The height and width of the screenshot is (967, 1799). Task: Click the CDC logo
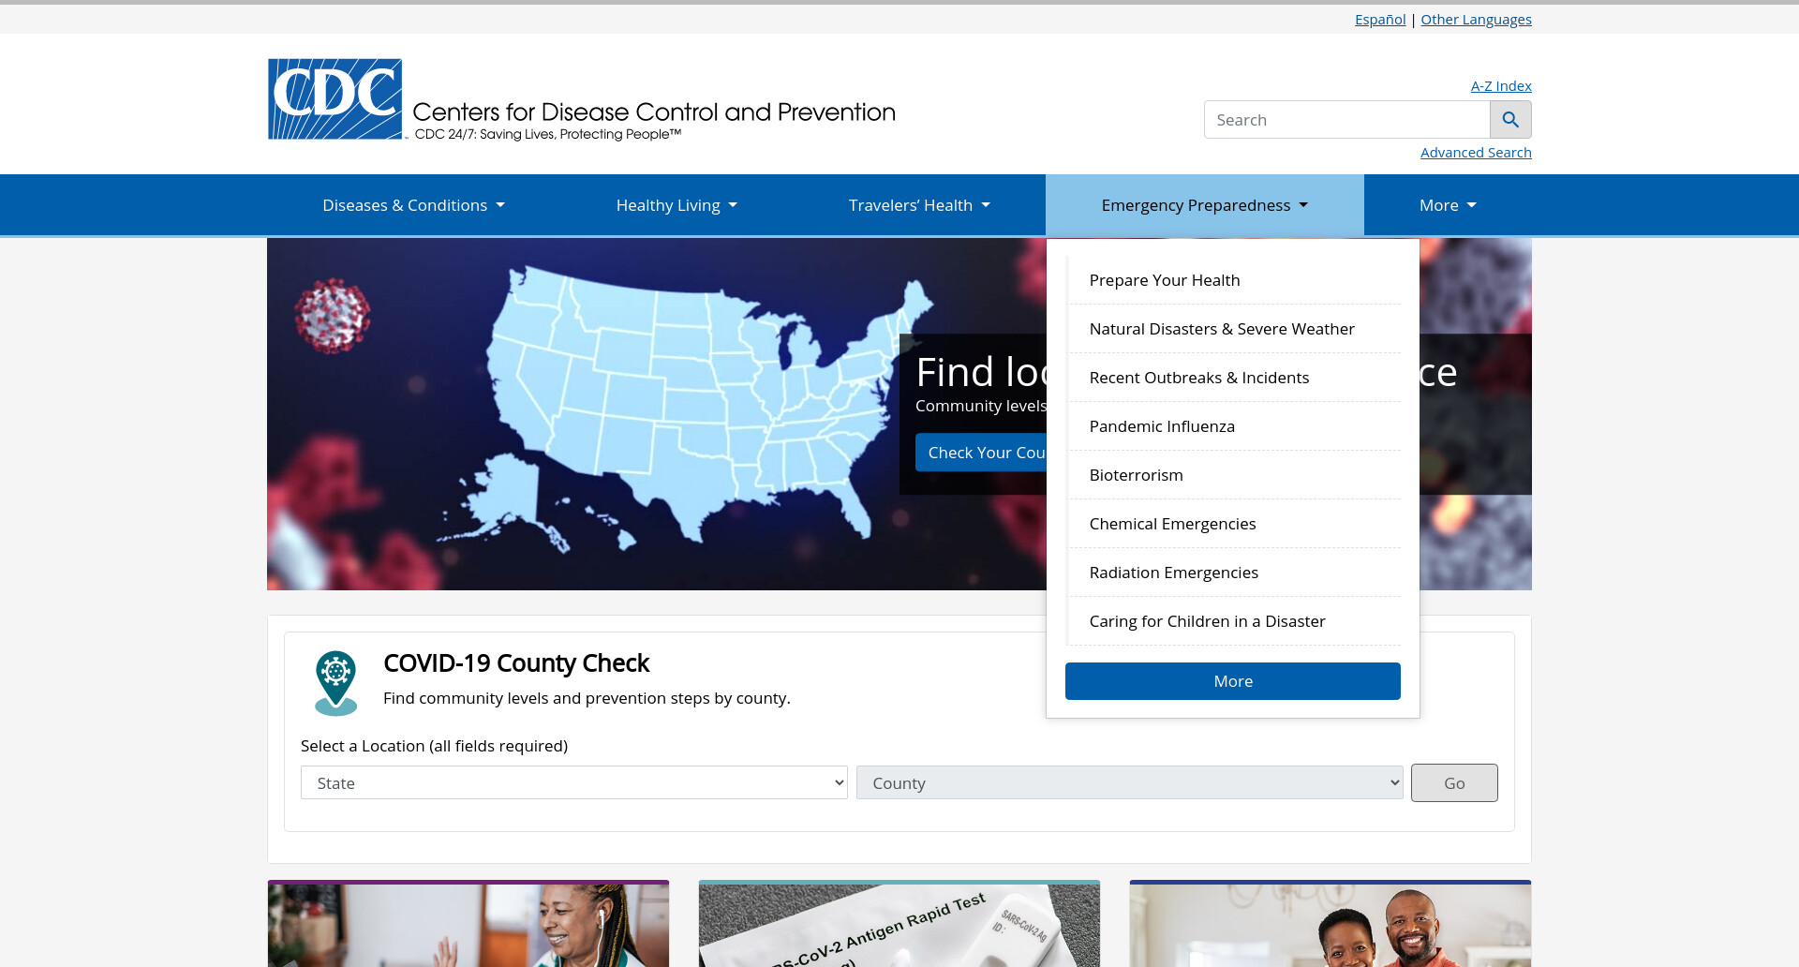pos(335,99)
